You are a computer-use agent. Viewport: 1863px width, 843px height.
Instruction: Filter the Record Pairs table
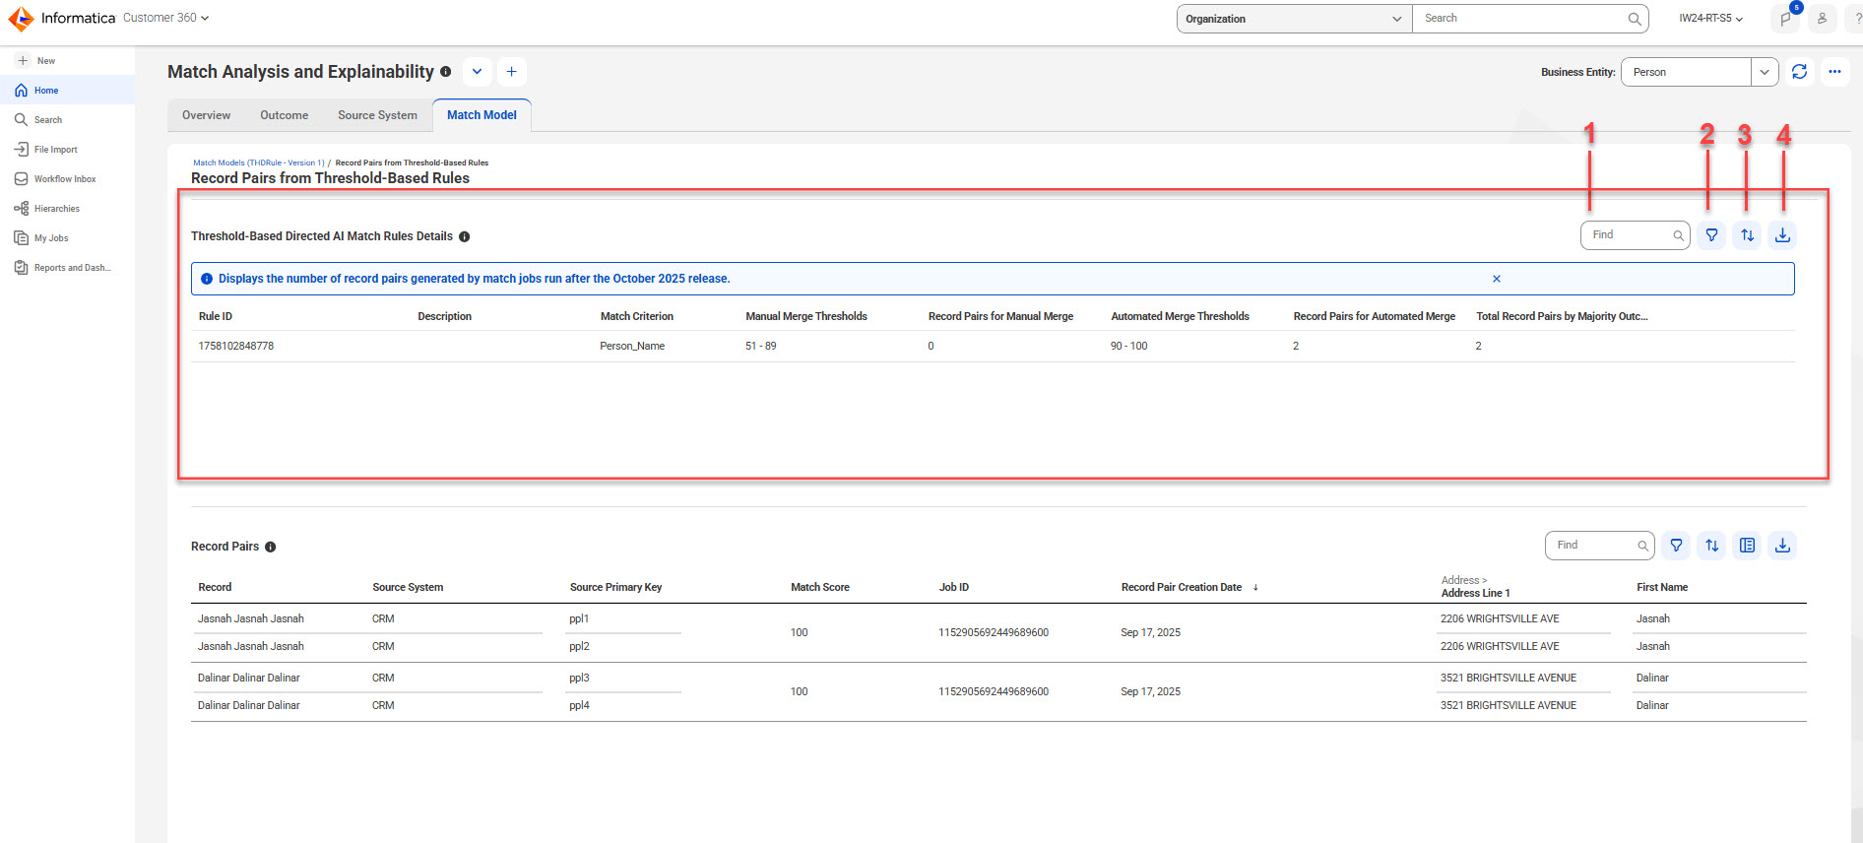click(1677, 546)
